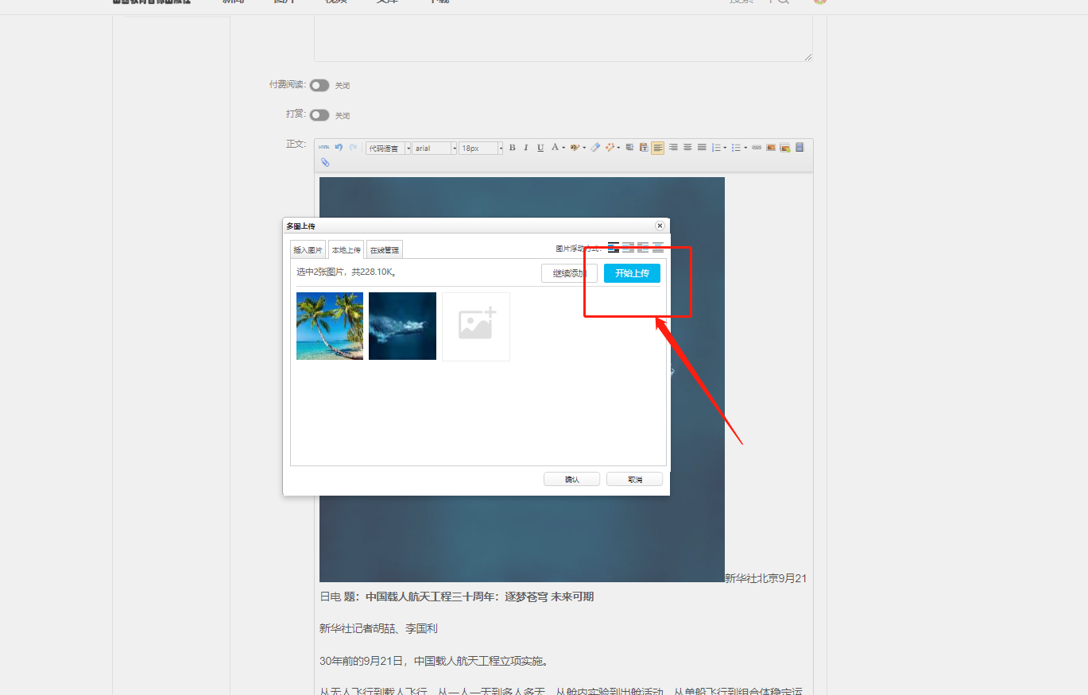This screenshot has width=1088, height=695.
Task: Insert a hyperlink with the link icon
Action: pyautogui.click(x=757, y=148)
